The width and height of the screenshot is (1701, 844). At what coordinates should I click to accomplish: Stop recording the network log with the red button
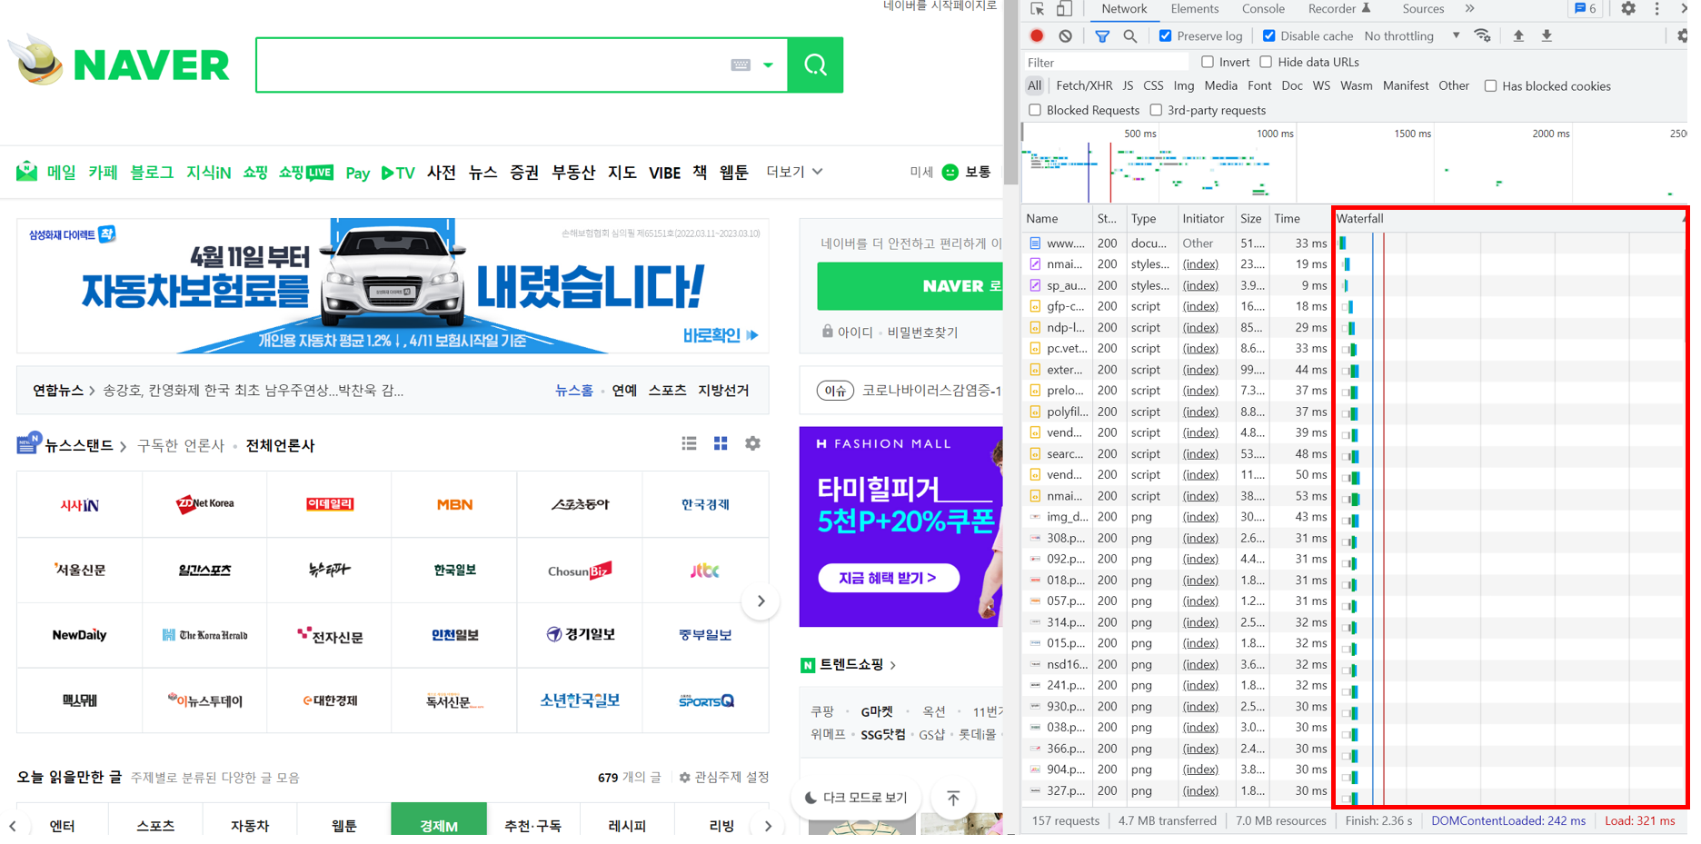coord(1037,36)
